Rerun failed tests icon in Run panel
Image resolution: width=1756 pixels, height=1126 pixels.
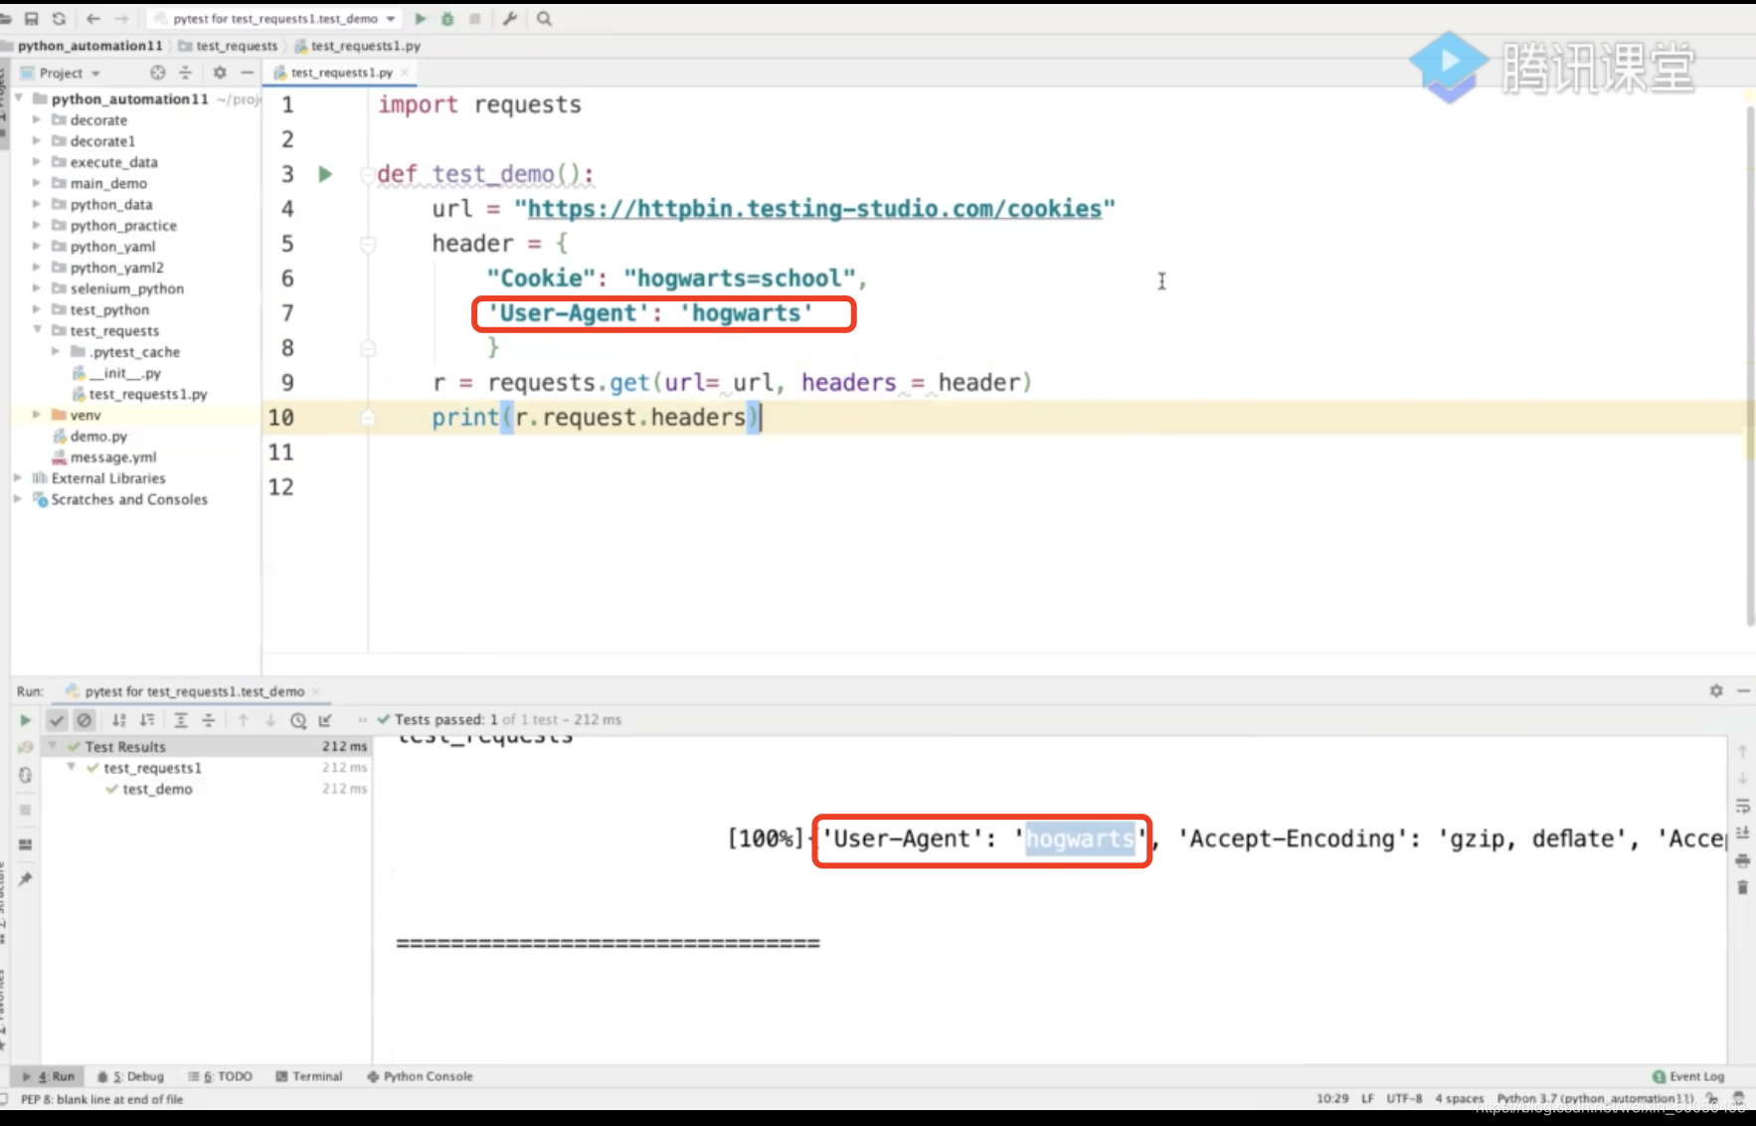26,746
